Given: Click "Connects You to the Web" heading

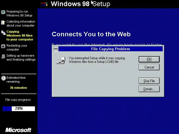Looking at the screenshot, I should click(x=91, y=34).
